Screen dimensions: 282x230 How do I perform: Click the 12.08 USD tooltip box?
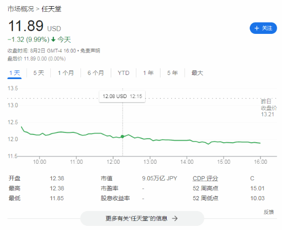click(122, 97)
